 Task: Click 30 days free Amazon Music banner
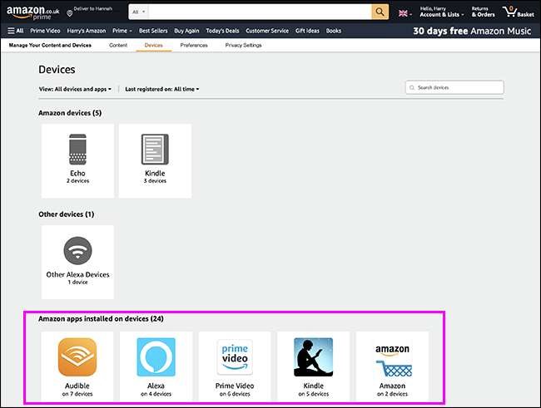[x=472, y=31]
